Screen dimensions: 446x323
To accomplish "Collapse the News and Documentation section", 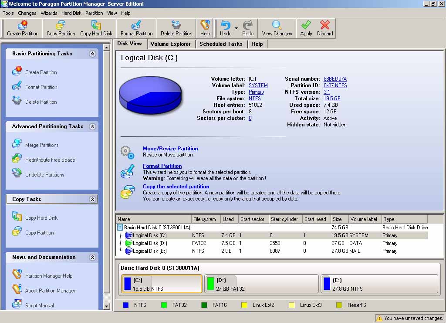I will (91, 257).
